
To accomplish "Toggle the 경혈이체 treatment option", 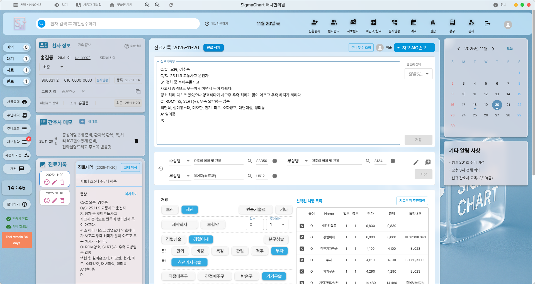I will pyautogui.click(x=201, y=239).
